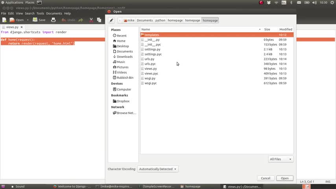Open the All Files filter dropdown
Viewport: 336px width, 189px height.
click(281, 159)
